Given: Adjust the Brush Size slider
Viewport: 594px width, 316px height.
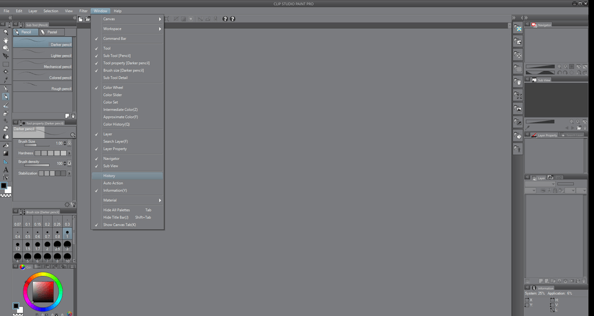Looking at the screenshot, I should (37, 145).
